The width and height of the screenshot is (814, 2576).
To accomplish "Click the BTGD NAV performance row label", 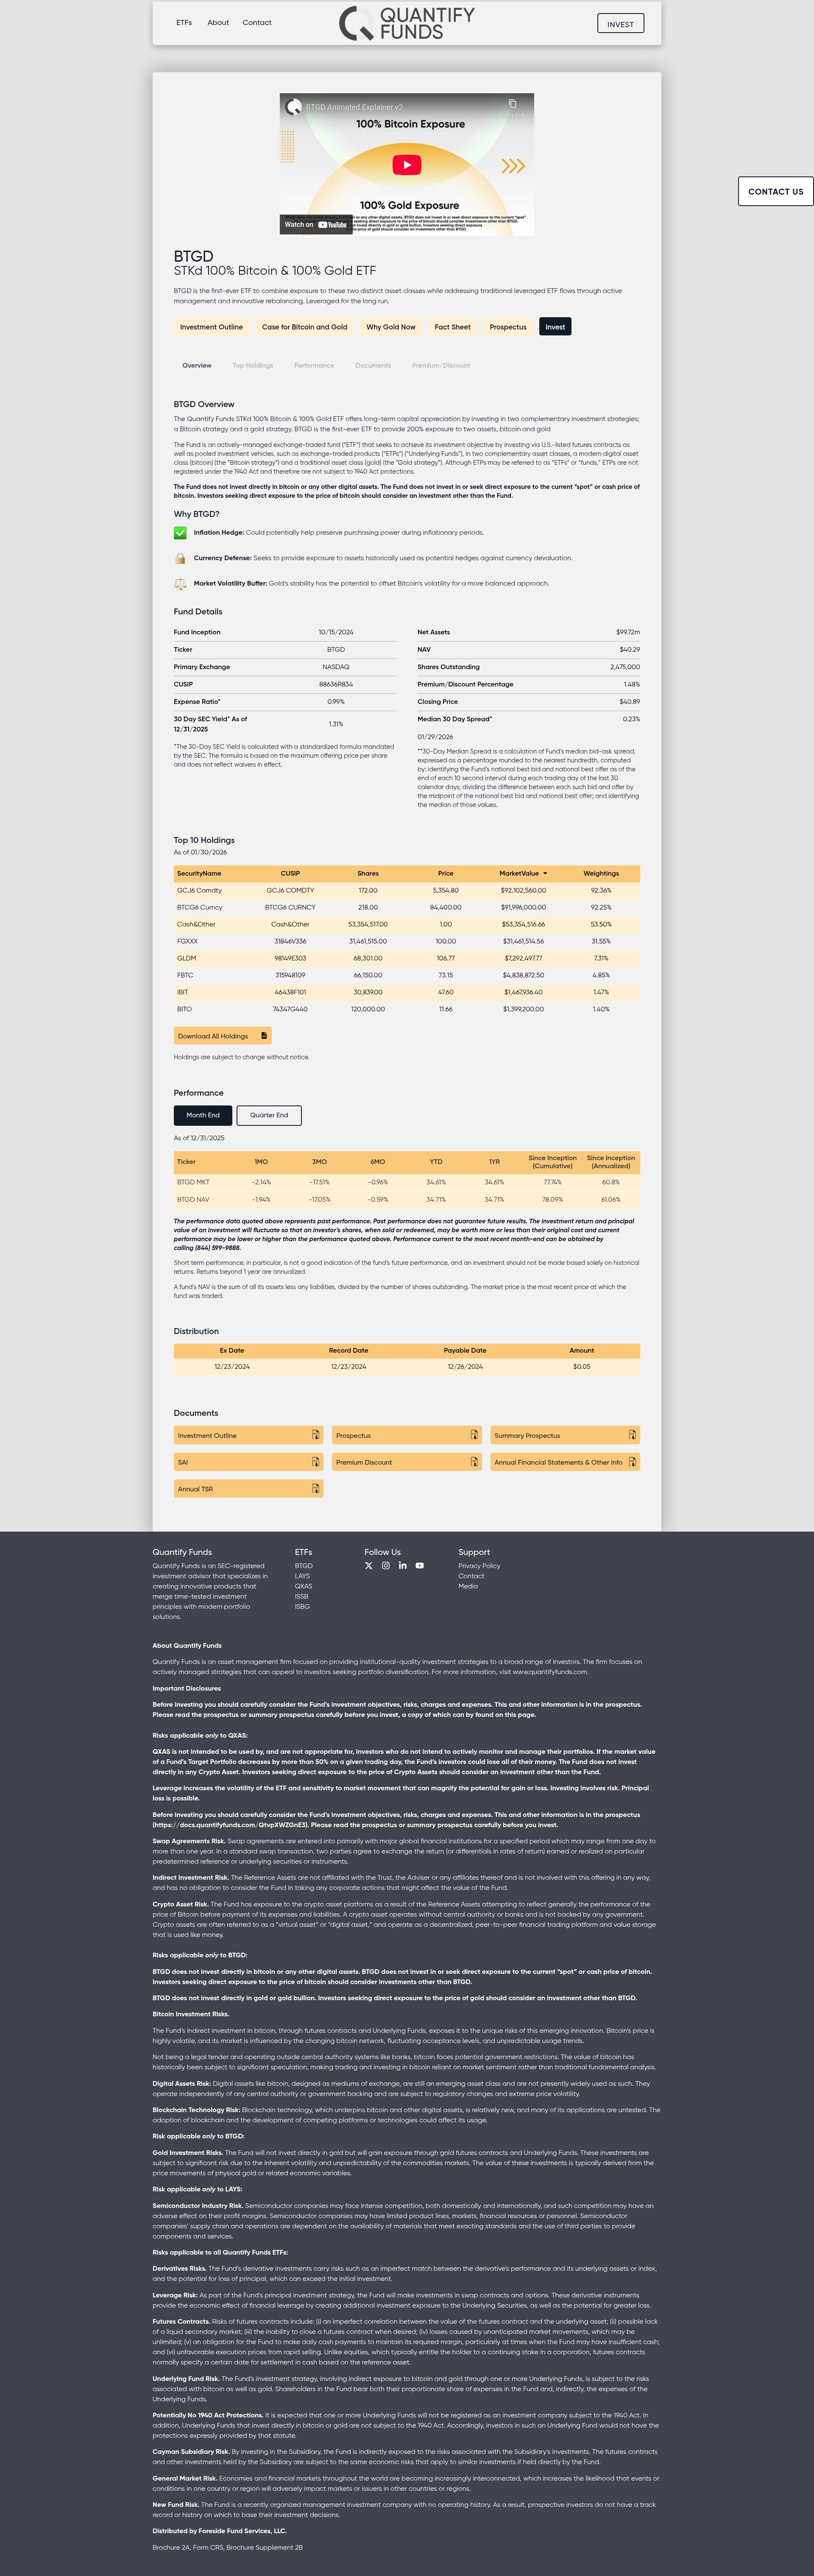I will click(x=193, y=1199).
